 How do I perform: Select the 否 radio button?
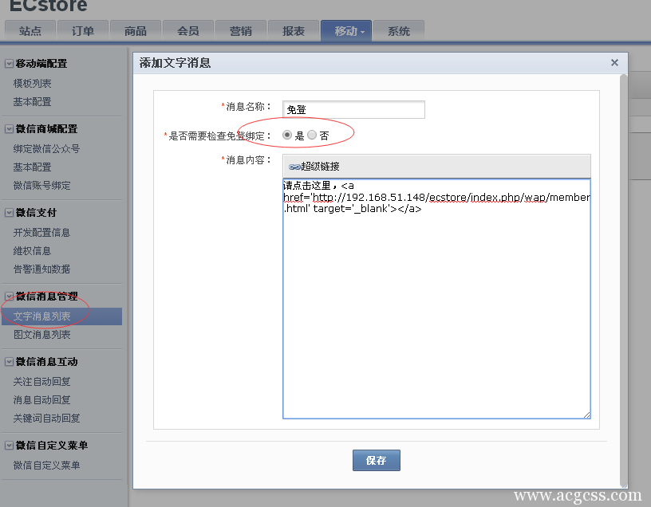tap(312, 136)
